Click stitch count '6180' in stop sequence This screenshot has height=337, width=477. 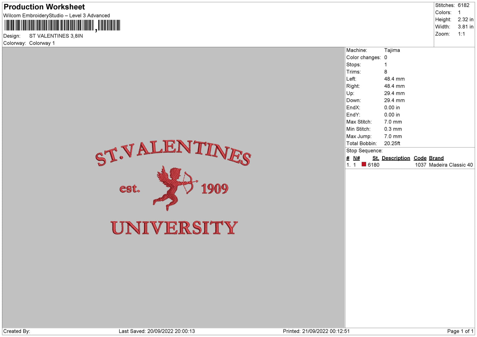(x=373, y=165)
